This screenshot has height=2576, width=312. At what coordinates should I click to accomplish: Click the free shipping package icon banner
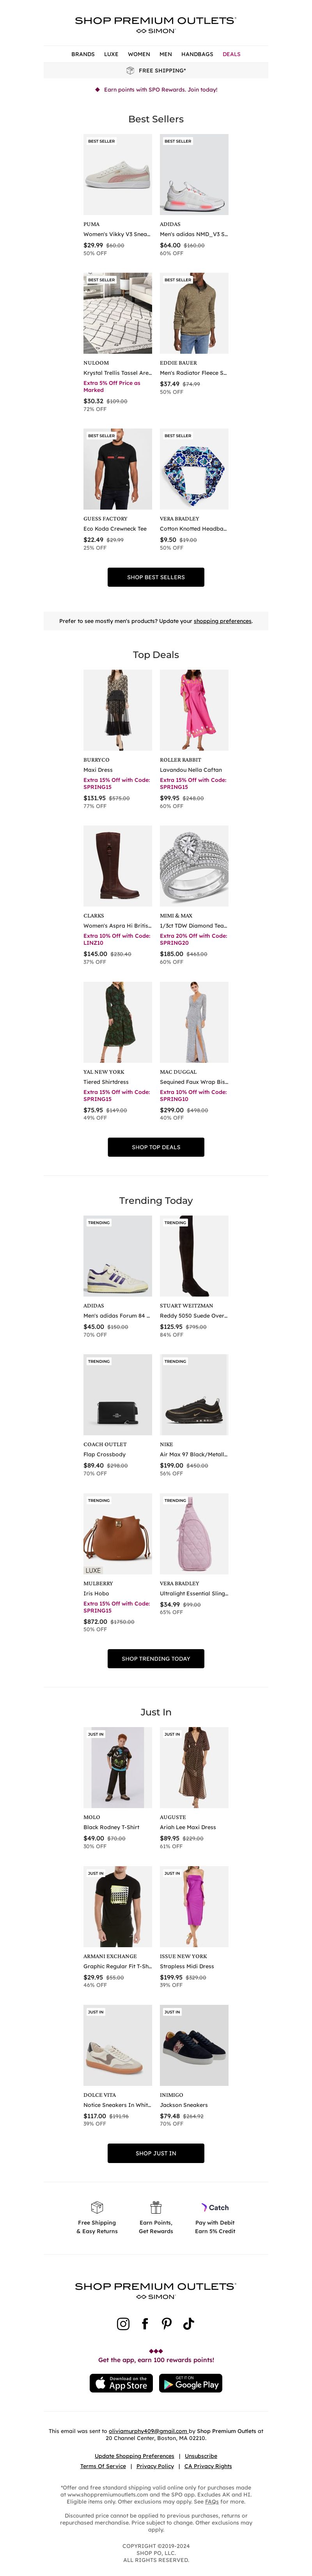[156, 70]
